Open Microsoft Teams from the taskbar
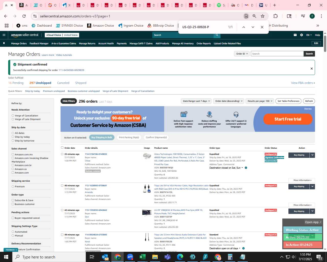 tap(168, 257)
